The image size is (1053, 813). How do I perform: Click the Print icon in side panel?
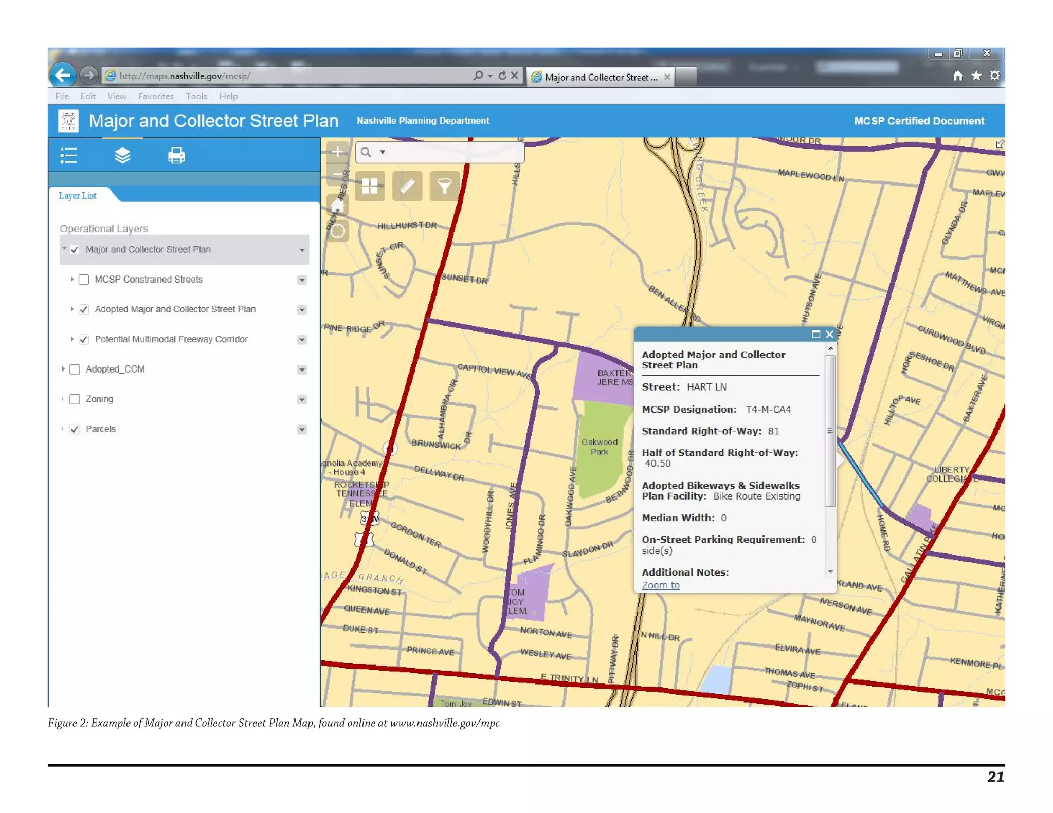click(176, 155)
